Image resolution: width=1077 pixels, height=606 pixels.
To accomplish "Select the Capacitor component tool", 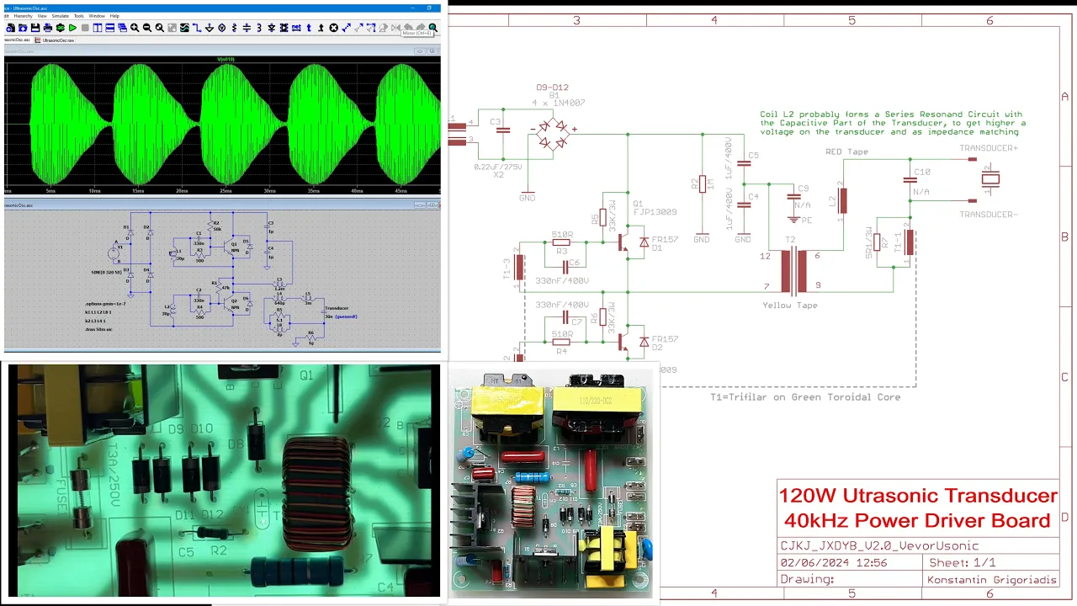I will [x=247, y=28].
